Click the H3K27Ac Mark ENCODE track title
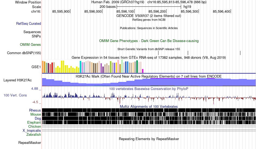The image size is (256, 149). tap(149, 76)
